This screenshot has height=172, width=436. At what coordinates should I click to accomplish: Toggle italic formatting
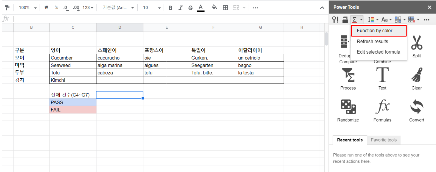coord(180,8)
